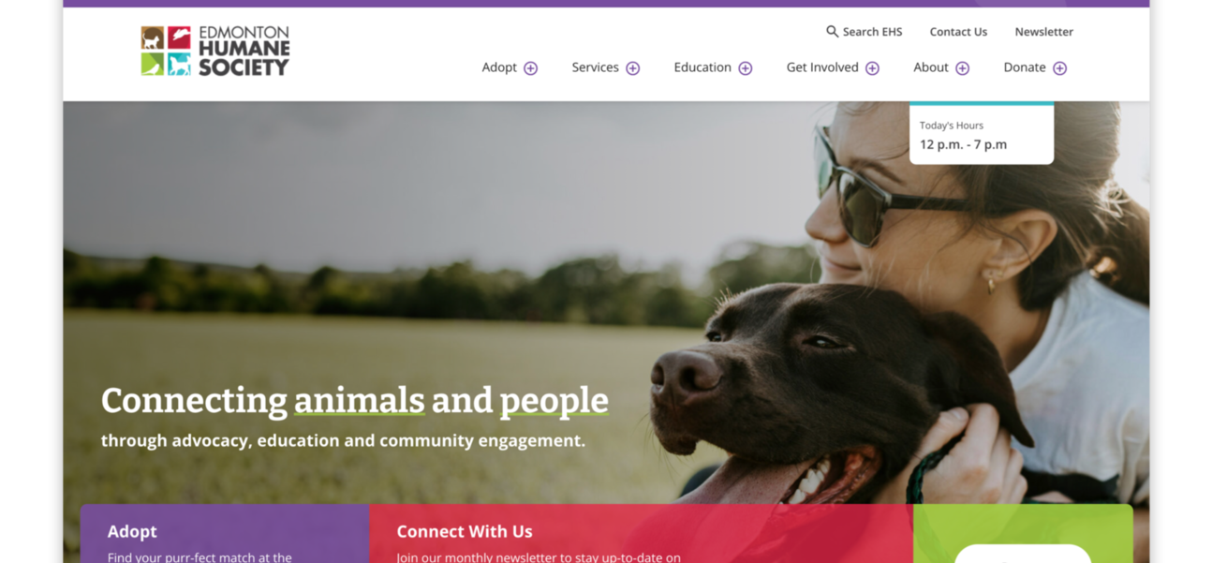Expand the Services plus icon

pyautogui.click(x=633, y=68)
